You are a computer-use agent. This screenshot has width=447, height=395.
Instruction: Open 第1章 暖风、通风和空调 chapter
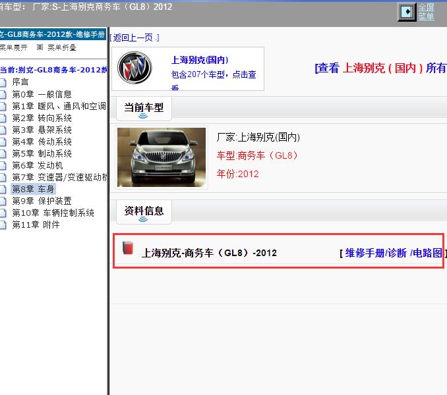pos(59,106)
